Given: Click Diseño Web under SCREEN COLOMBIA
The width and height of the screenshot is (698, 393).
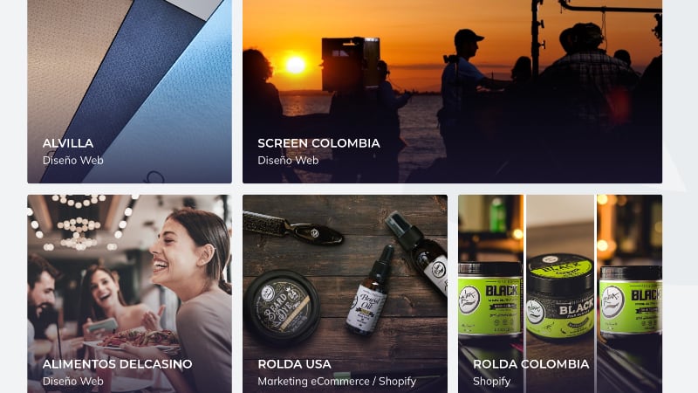Looking at the screenshot, I should tap(288, 160).
